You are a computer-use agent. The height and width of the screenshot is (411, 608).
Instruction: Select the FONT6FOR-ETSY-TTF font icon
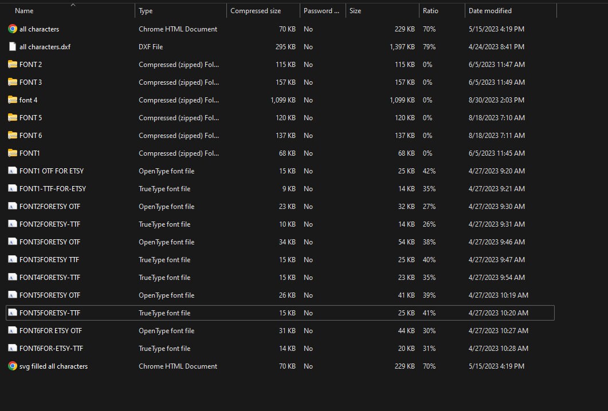pos(13,348)
